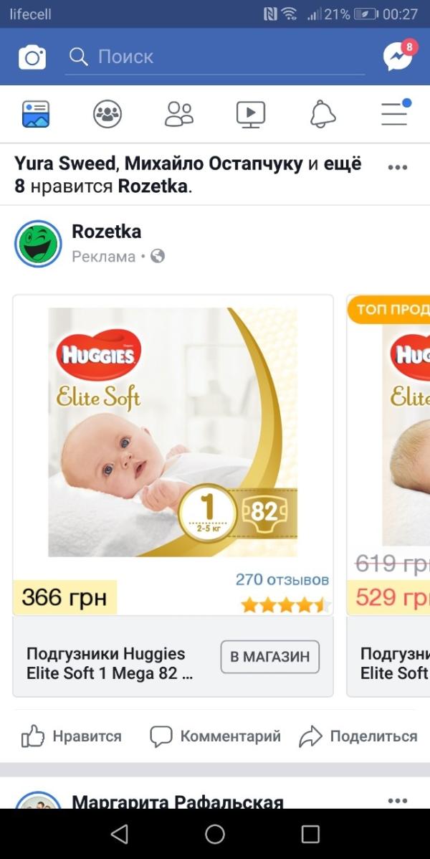
Task: Open the Rozetka page name link
Action: (x=106, y=231)
